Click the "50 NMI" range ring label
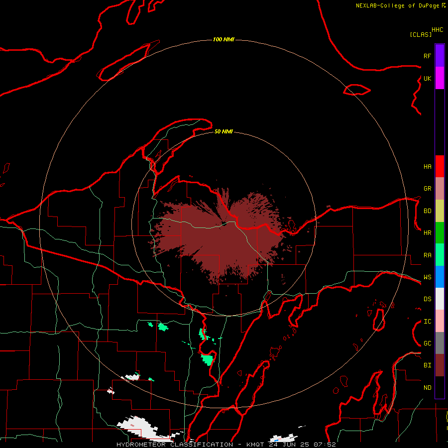 (x=224, y=131)
